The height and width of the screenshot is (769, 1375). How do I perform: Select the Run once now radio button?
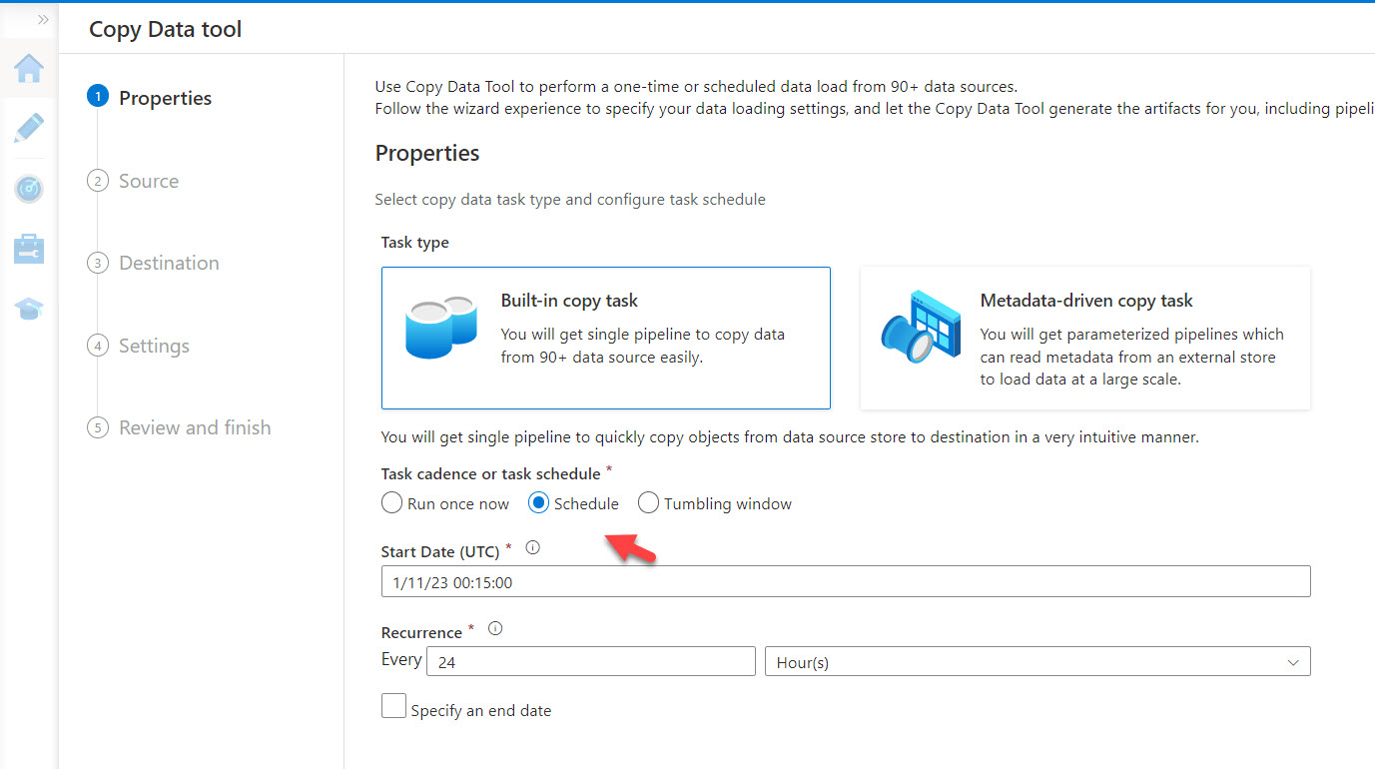391,502
